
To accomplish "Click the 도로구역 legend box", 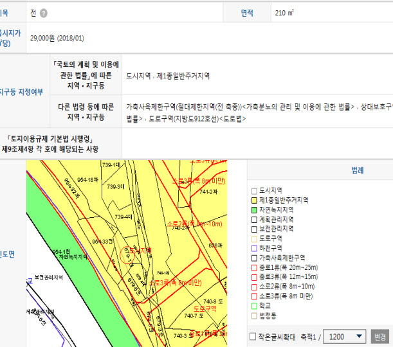I will pos(254,238).
